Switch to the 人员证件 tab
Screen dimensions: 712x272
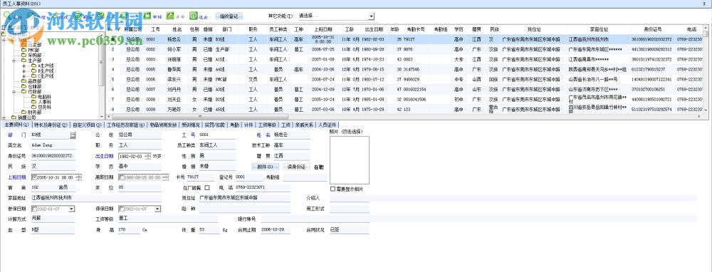click(328, 125)
